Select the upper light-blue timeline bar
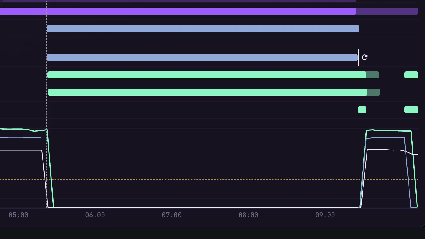 point(203,29)
